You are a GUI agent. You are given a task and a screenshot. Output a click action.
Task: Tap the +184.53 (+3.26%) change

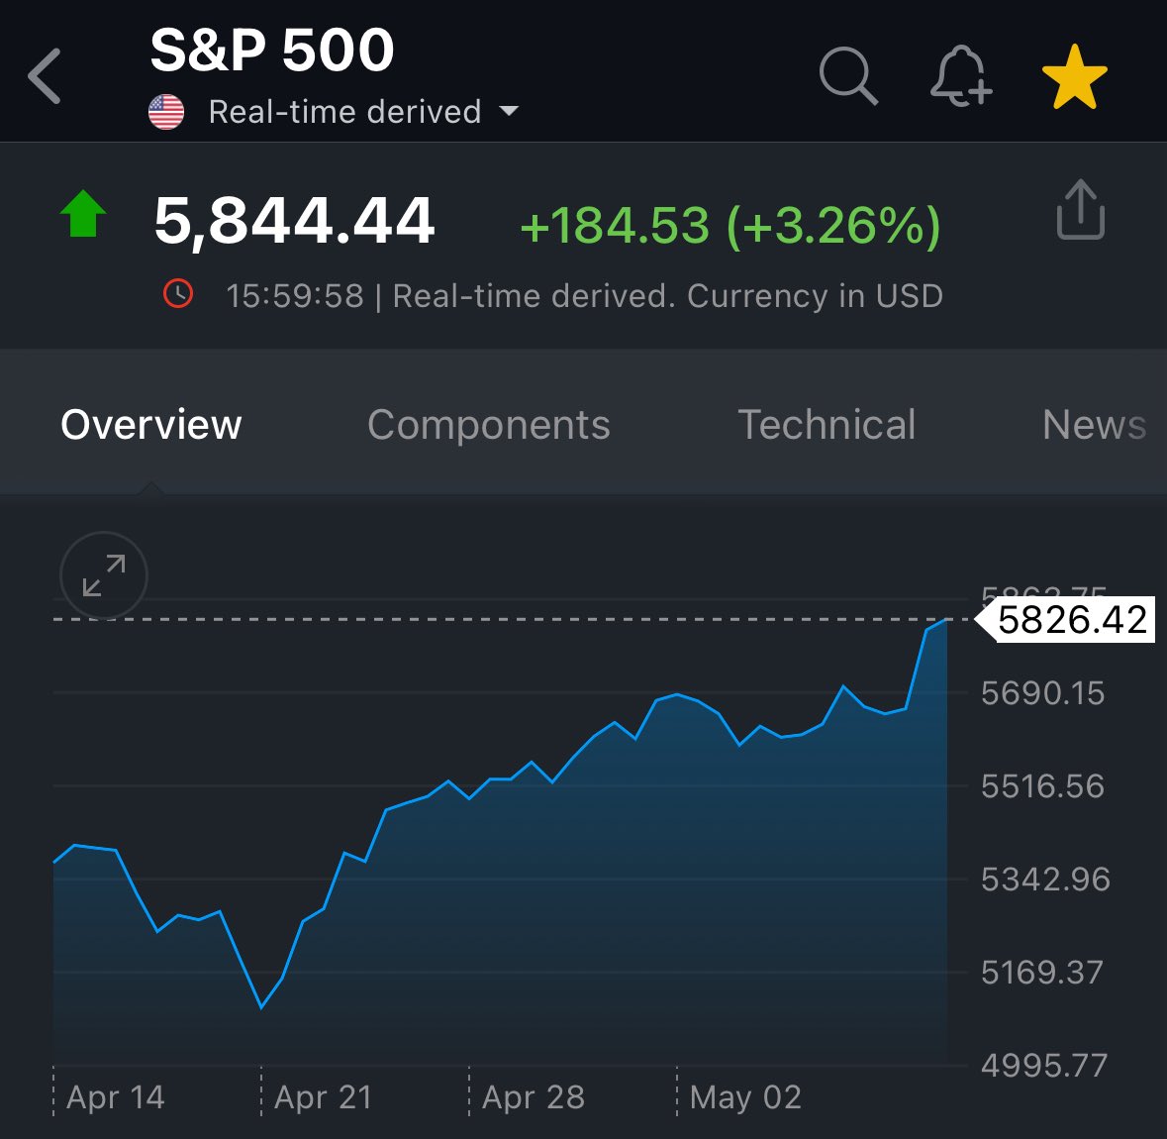coord(730,225)
